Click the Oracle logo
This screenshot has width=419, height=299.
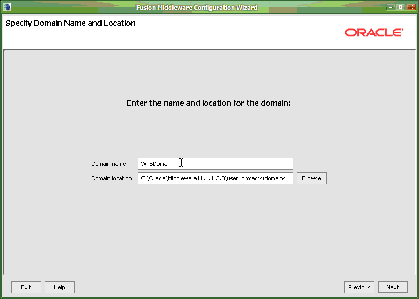point(374,32)
